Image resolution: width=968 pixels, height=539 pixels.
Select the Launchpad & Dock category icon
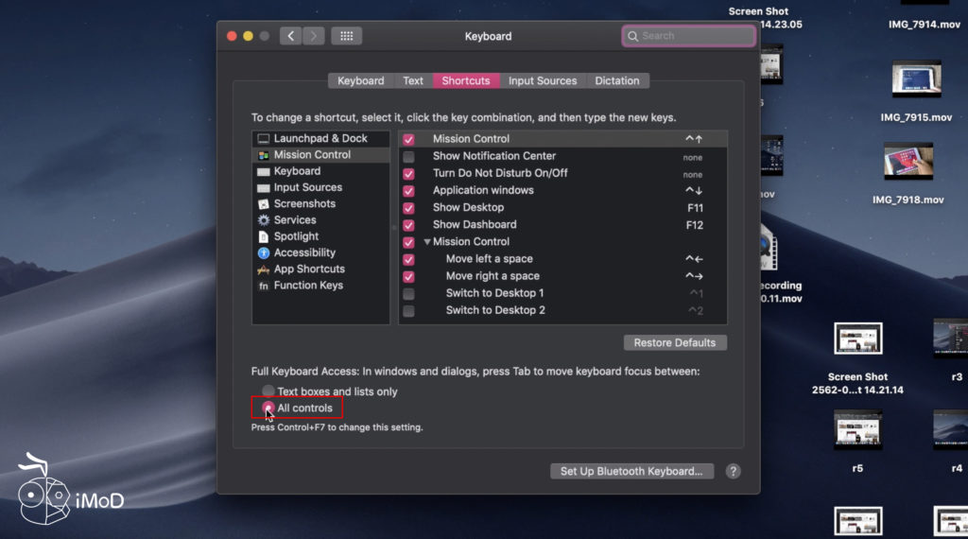click(264, 138)
